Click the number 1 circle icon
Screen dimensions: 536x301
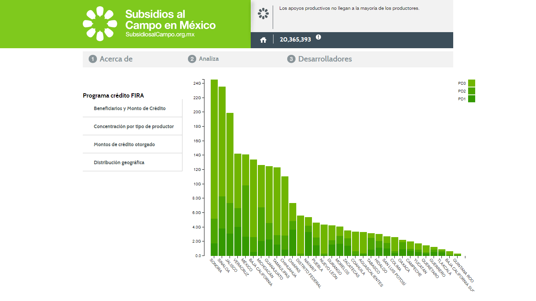coord(93,59)
